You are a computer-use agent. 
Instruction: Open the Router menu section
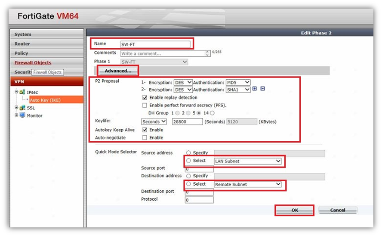tap(47, 44)
